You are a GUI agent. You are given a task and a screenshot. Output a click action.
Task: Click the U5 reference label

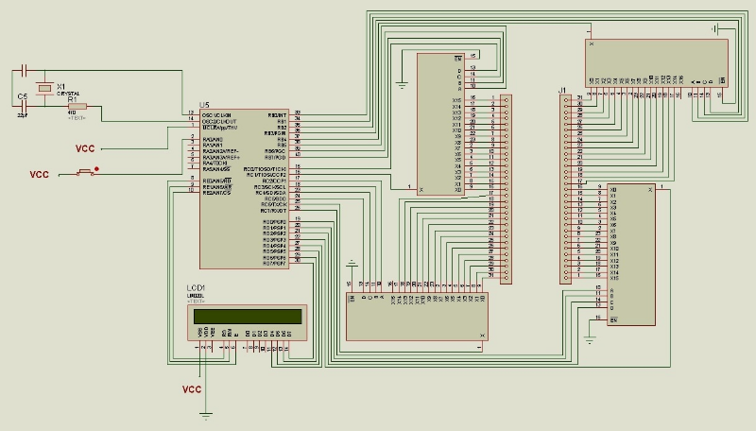click(204, 104)
